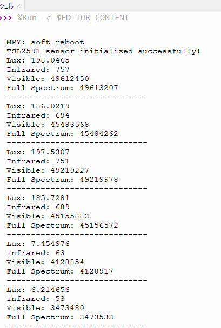Click the TSL2591 sensor initialized message
This screenshot has height=328, width=221.
(103, 51)
